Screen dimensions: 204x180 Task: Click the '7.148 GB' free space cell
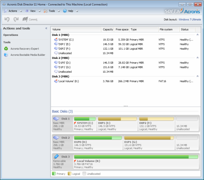(x=123, y=67)
